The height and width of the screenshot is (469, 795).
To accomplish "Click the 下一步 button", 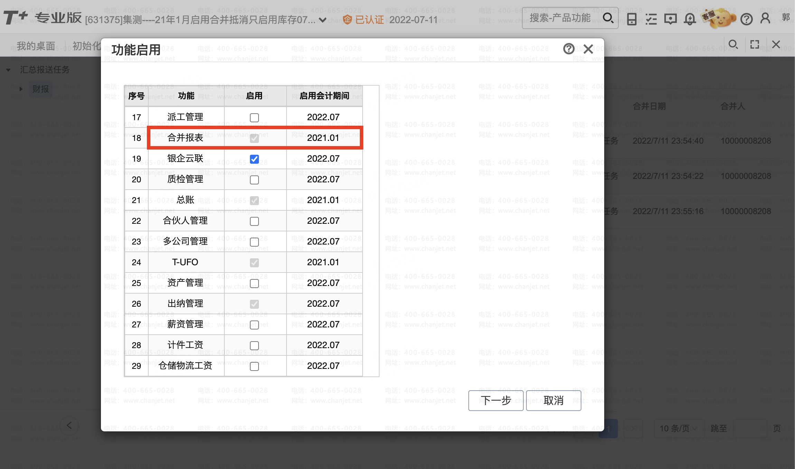I will point(496,401).
